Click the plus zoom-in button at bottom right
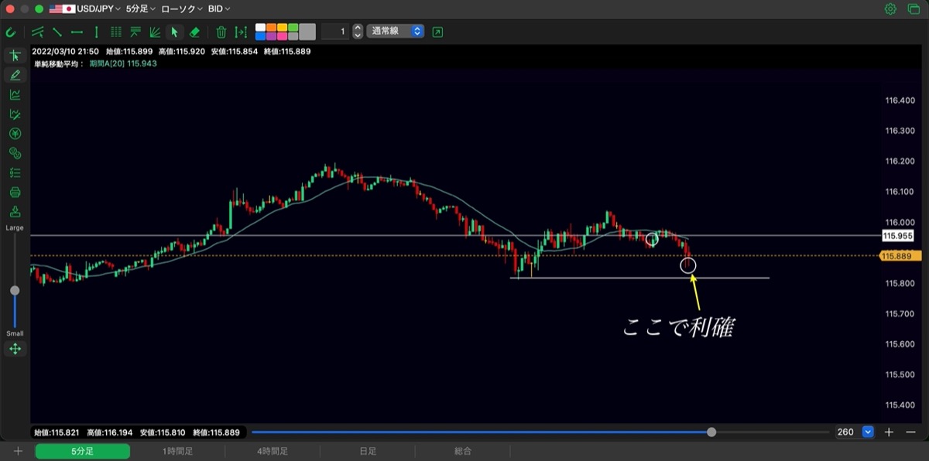The height and width of the screenshot is (461, 929). [890, 432]
